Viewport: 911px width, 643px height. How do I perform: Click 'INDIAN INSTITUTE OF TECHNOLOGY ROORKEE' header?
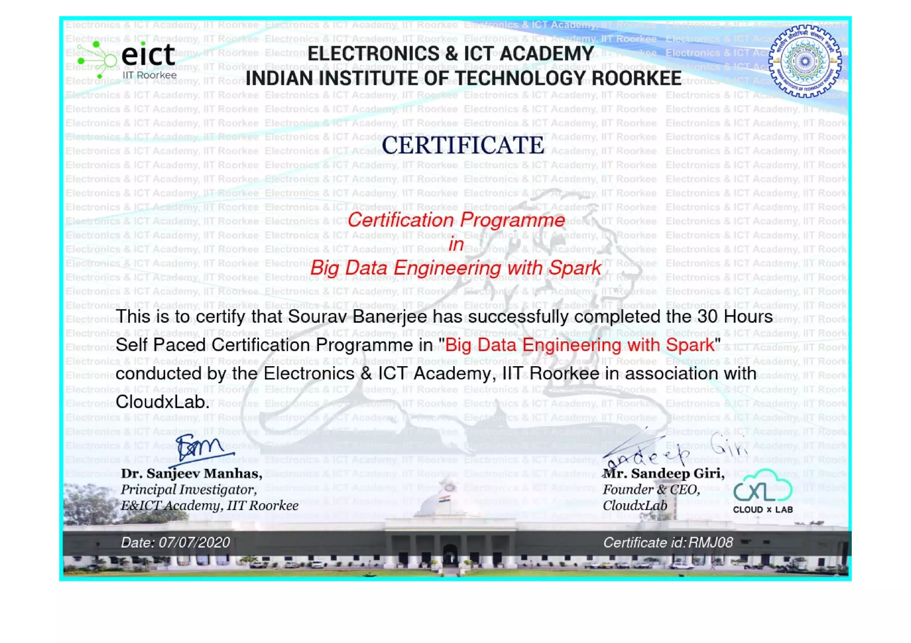[463, 79]
